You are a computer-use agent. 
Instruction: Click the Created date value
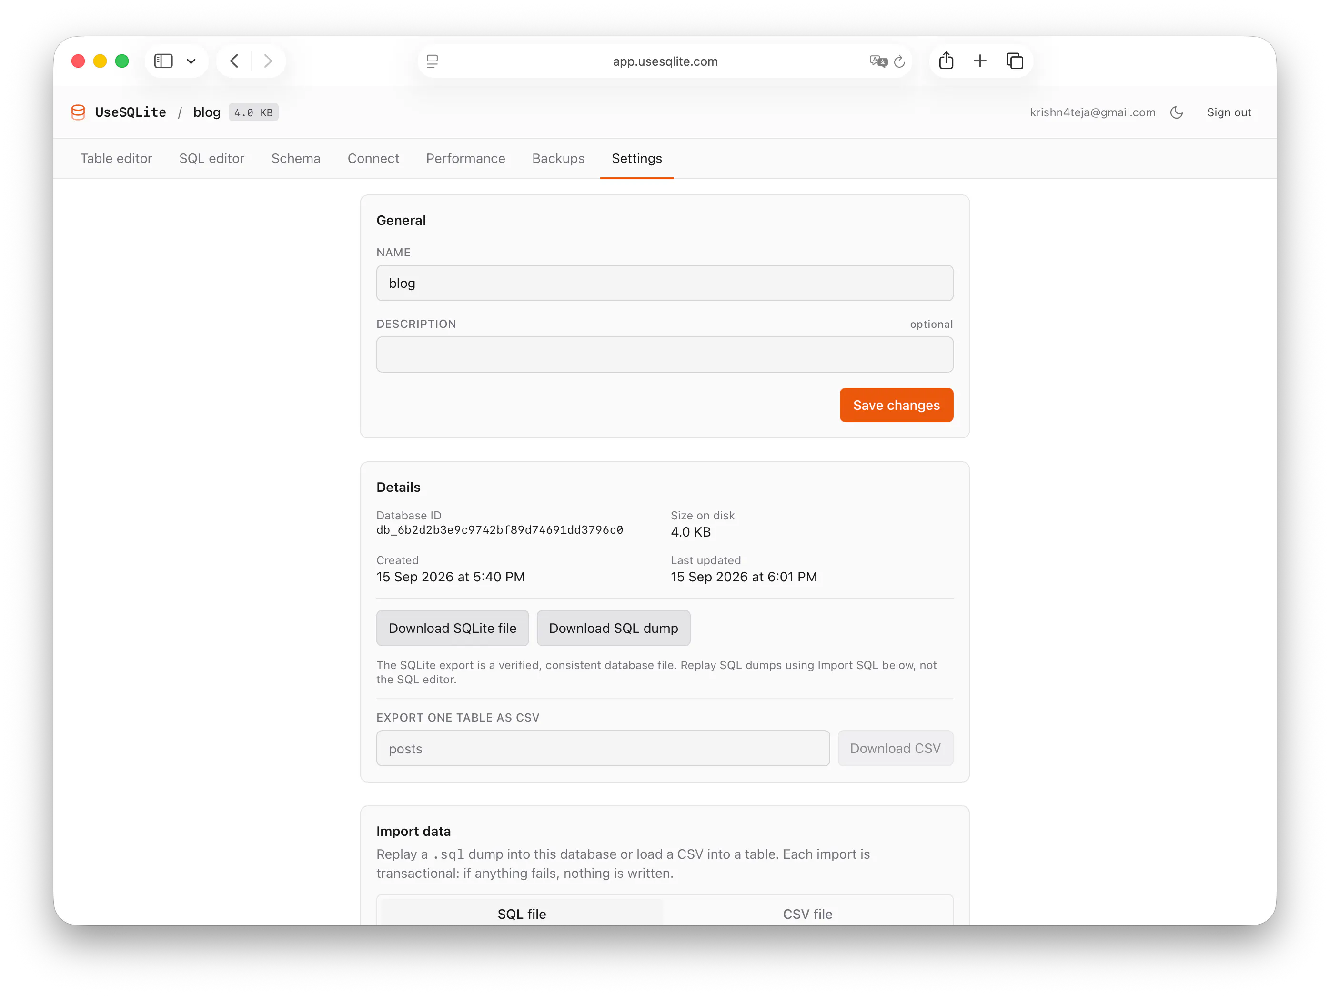click(450, 577)
